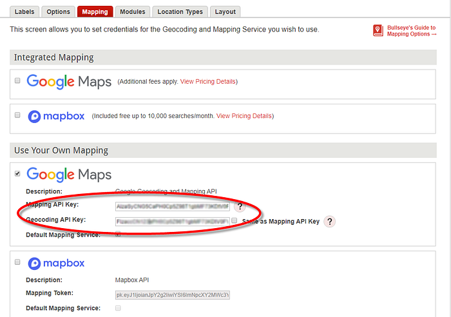Click the 'Integrated Mapping' section header

click(x=223, y=57)
